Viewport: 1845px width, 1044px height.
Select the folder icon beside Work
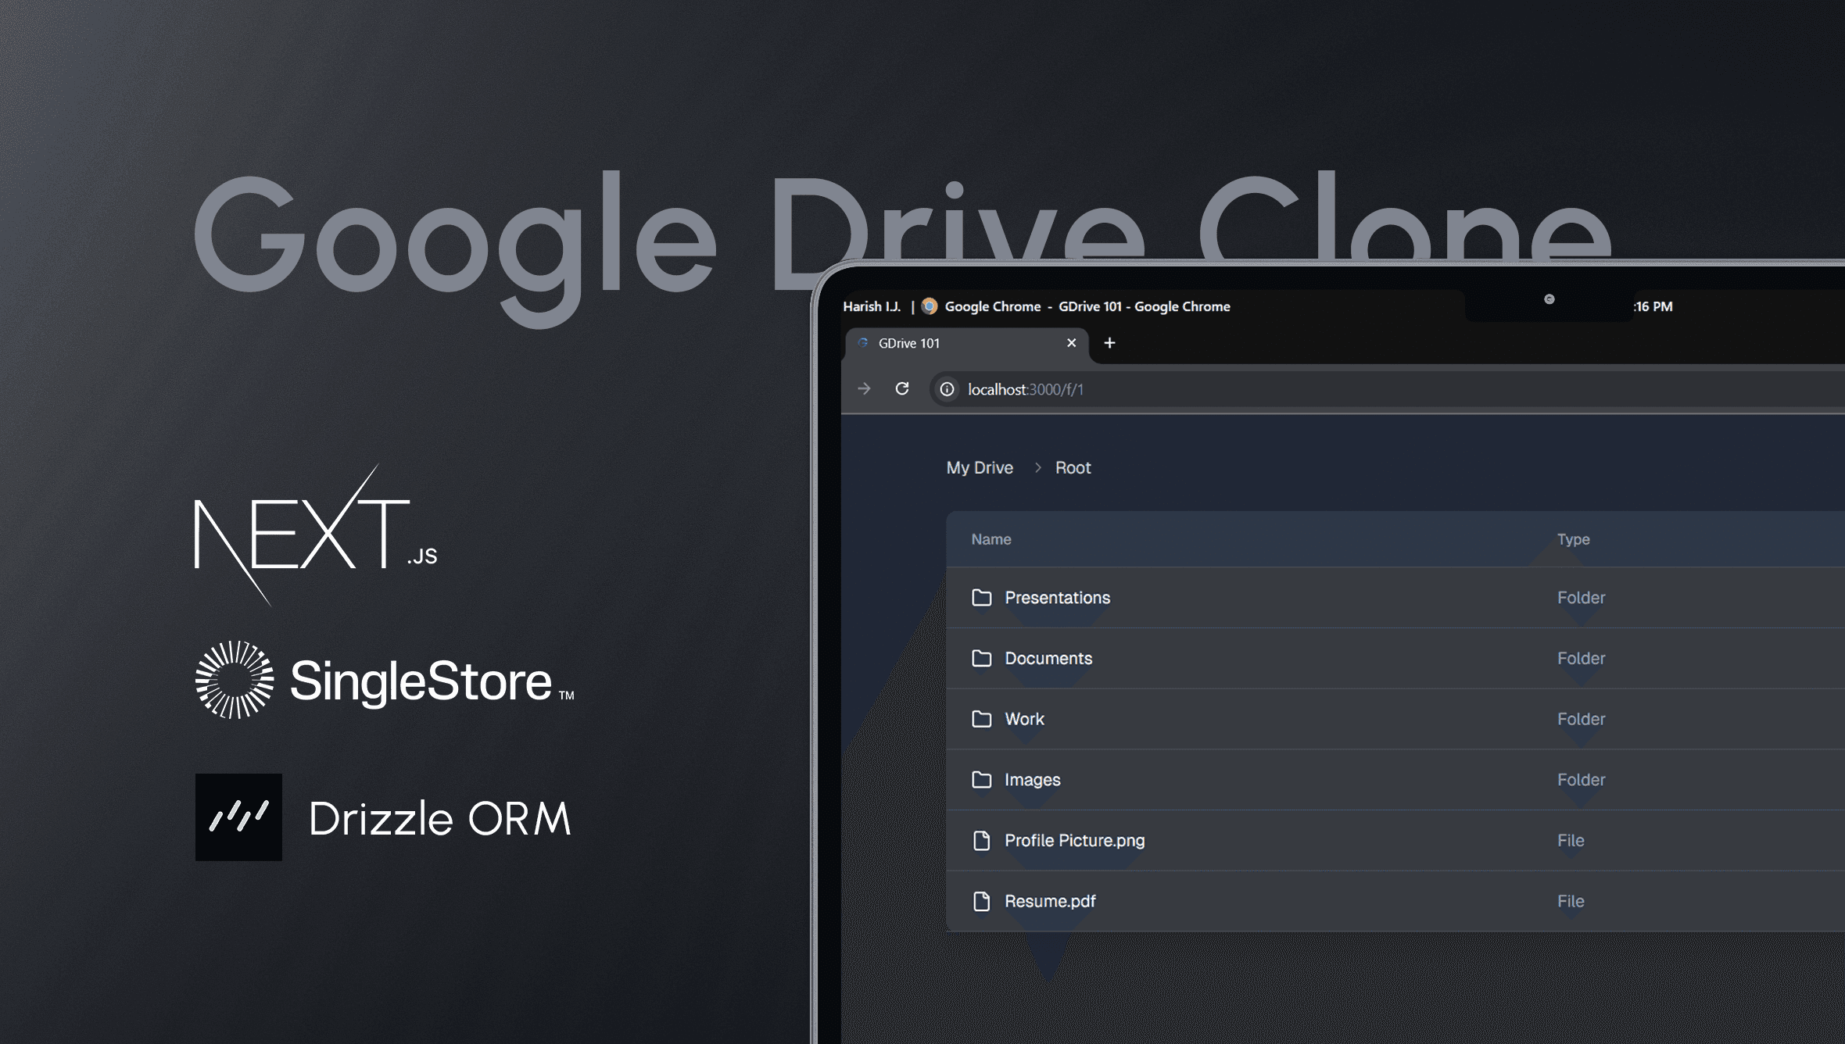click(x=983, y=719)
